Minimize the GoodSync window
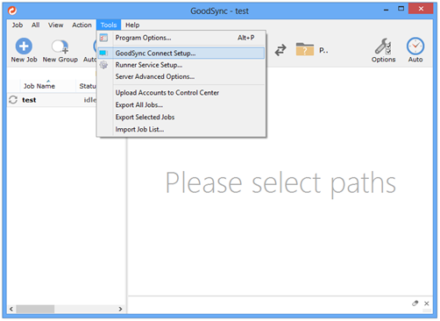The image size is (440, 321). pyautogui.click(x=387, y=10)
